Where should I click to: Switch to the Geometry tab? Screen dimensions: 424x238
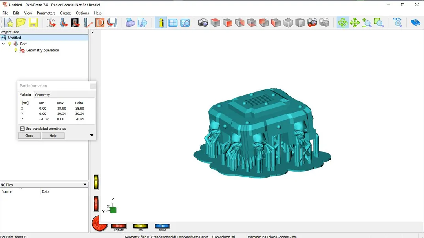42,95
